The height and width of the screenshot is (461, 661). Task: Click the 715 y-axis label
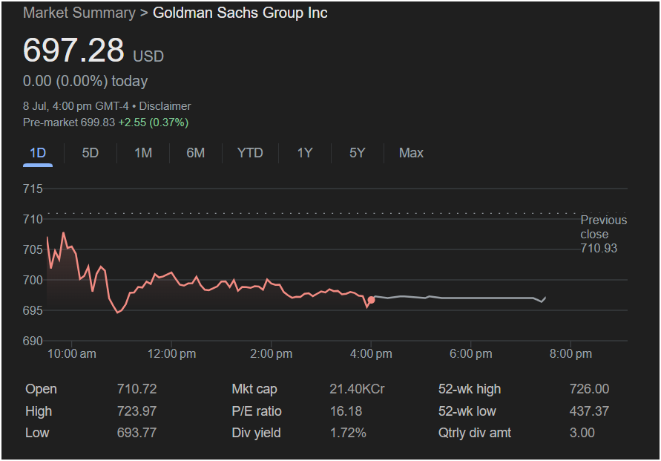coord(33,189)
